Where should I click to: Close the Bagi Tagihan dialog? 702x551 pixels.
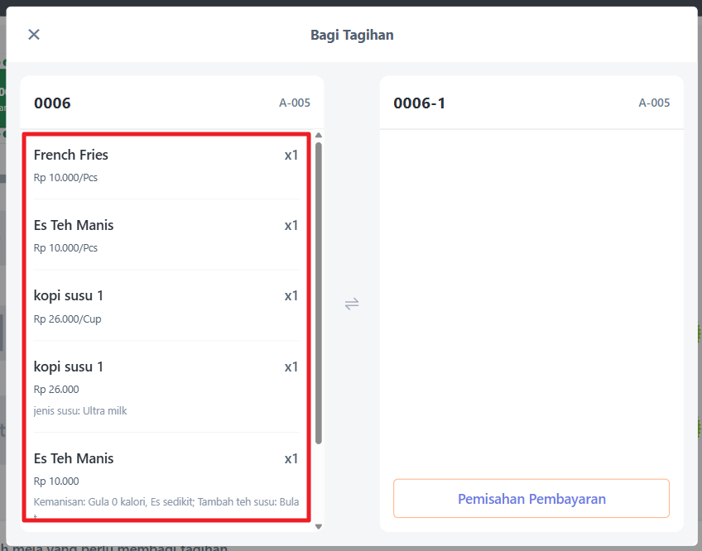pos(34,34)
